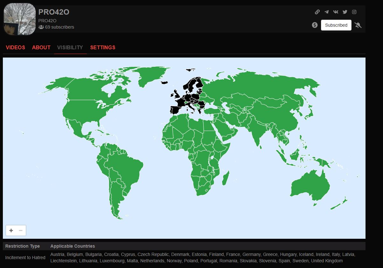
Task: Open the Settings tab
Action: [102, 47]
